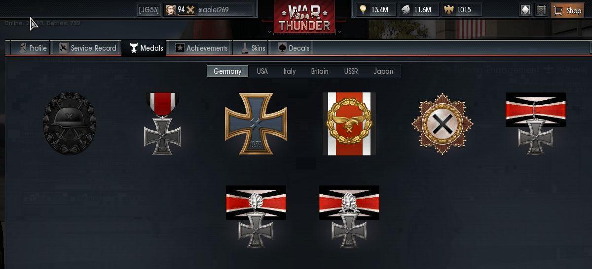Expand chevron left of War Thunder logo
The width and height of the screenshot is (592, 269).
[x=270, y=31]
